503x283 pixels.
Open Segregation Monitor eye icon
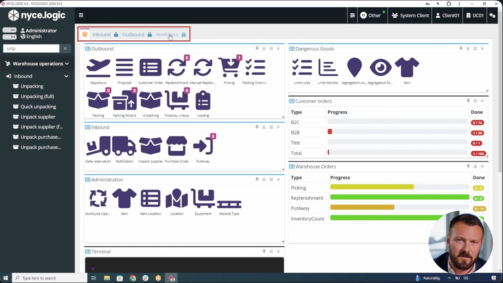(380, 68)
